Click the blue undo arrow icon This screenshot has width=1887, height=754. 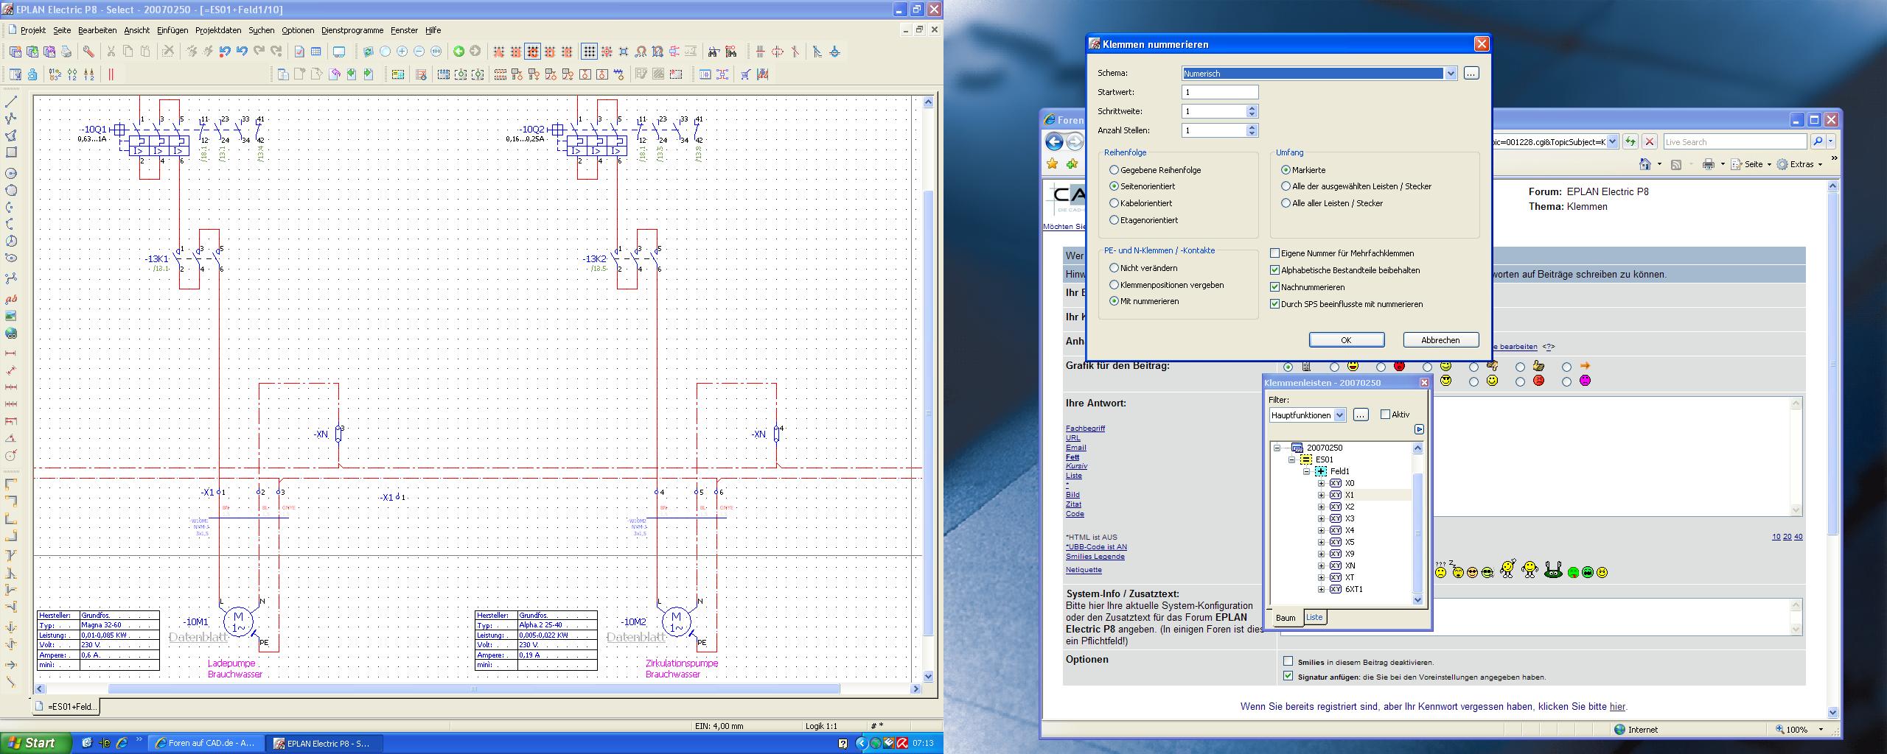pos(242,52)
